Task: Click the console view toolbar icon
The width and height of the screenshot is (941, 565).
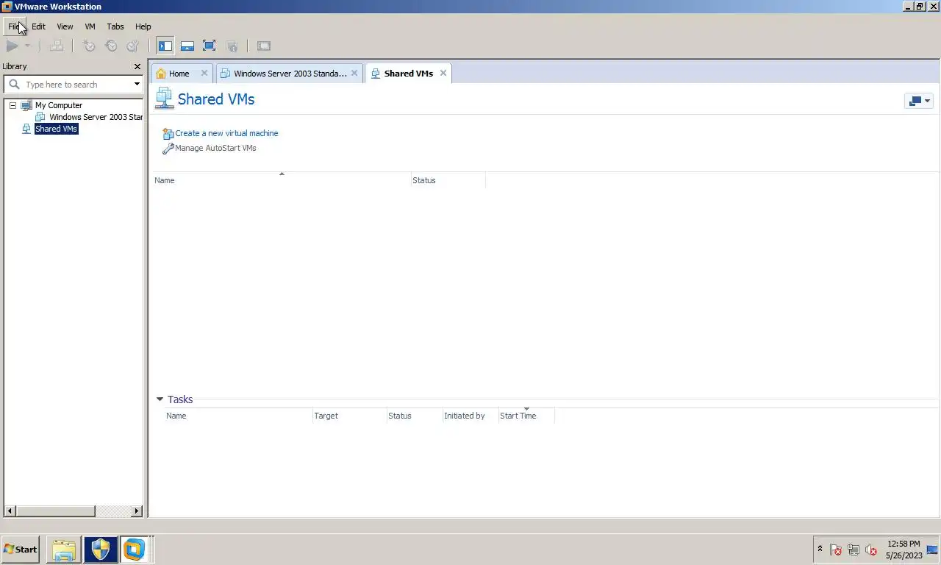Action: pyautogui.click(x=264, y=46)
